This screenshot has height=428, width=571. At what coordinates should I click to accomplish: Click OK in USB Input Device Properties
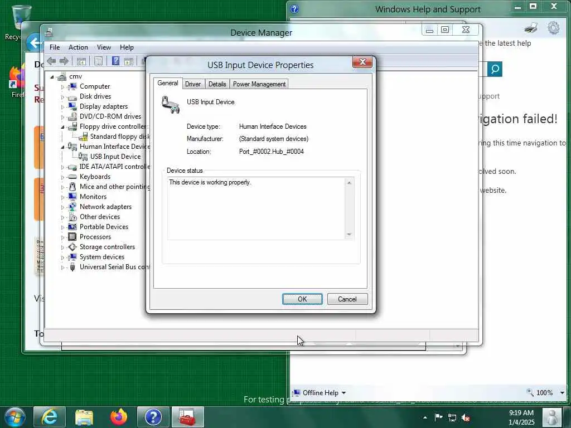[302, 299]
